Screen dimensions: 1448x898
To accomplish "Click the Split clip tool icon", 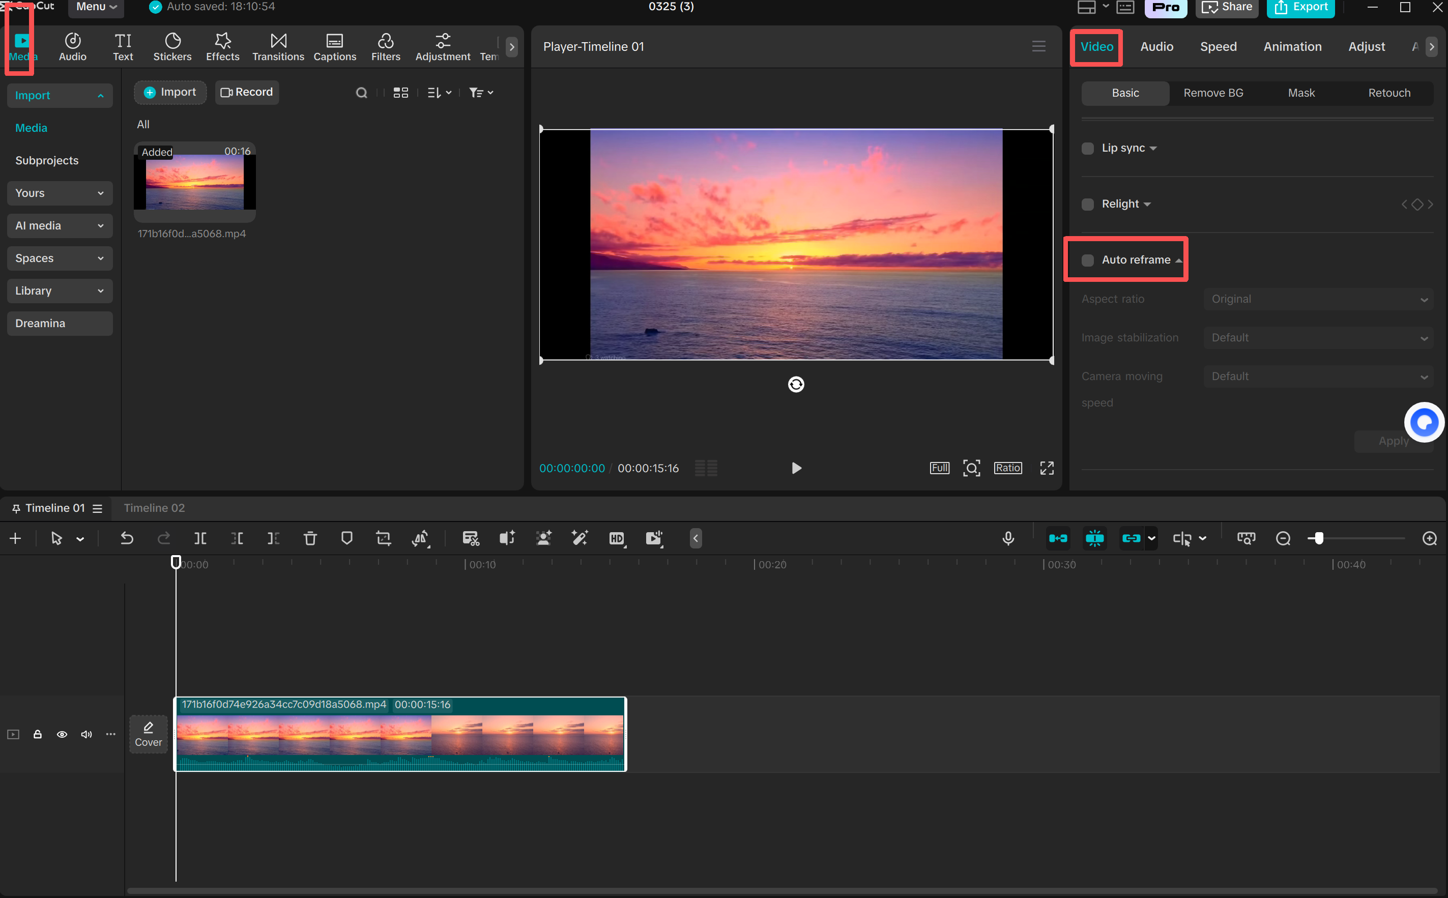I will [x=200, y=538].
